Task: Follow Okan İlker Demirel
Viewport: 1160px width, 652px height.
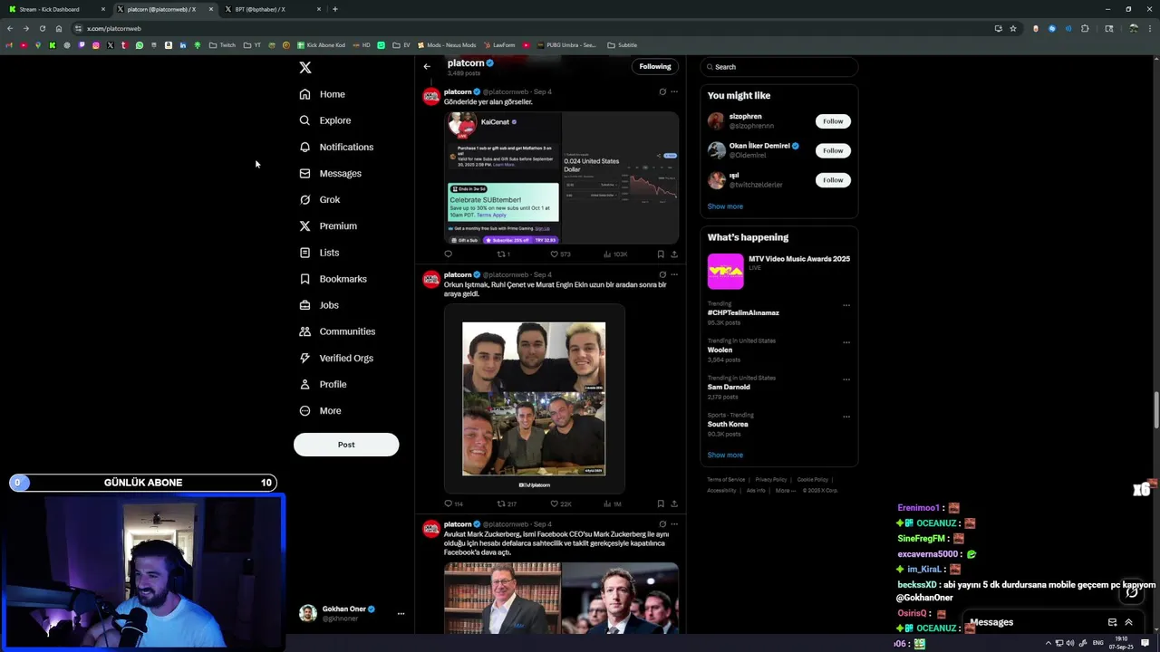Action: 833,150
